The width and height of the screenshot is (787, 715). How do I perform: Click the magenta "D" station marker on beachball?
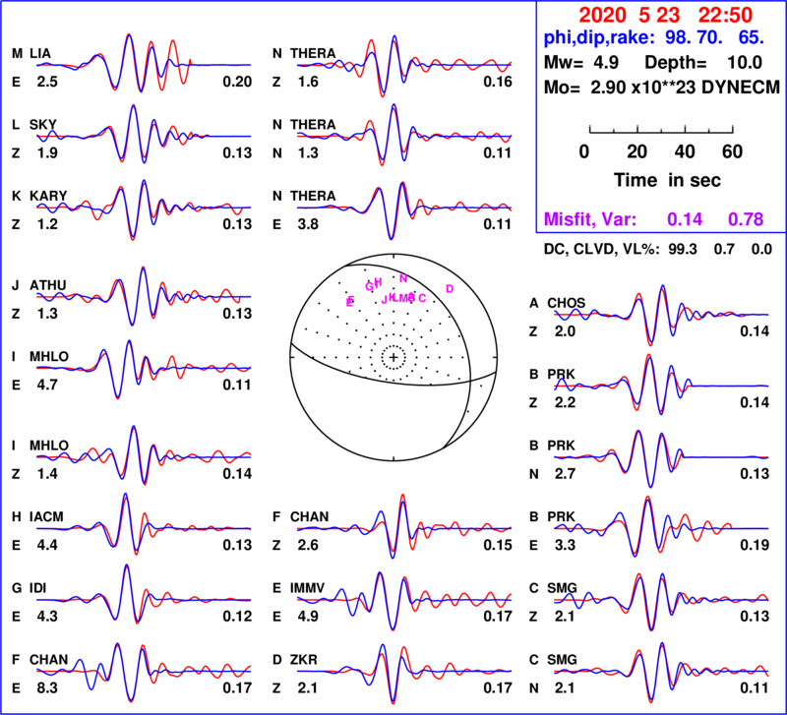(450, 288)
